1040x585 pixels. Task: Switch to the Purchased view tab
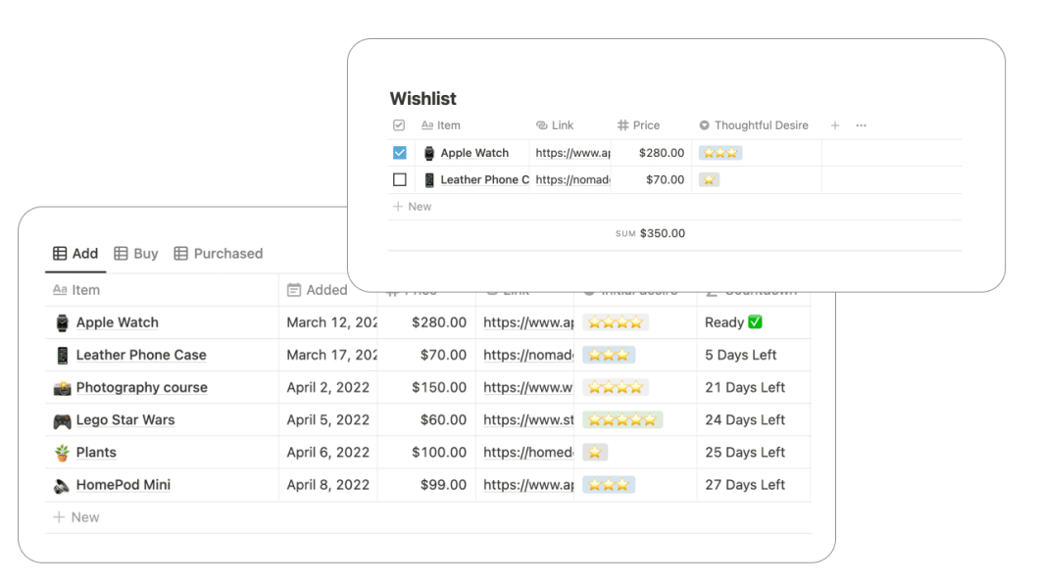[x=219, y=254]
